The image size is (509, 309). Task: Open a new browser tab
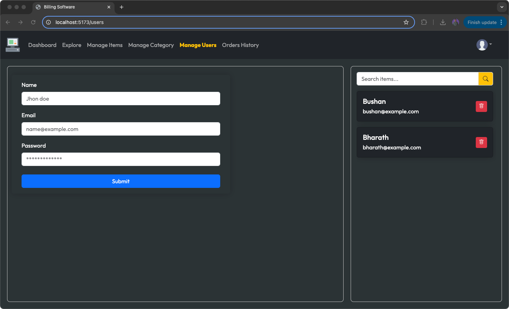point(122,7)
